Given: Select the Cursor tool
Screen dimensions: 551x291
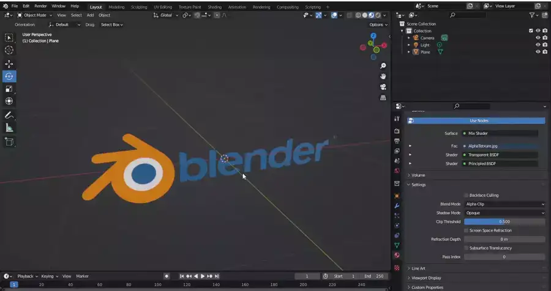Looking at the screenshot, I should point(9,50).
